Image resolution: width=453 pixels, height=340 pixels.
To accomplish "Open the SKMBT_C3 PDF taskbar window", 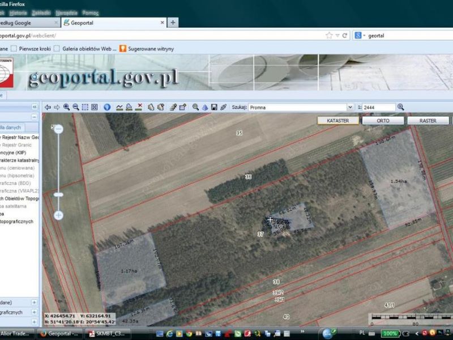I will pos(108,334).
